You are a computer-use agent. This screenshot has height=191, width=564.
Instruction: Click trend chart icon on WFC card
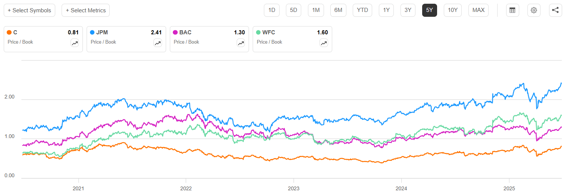pyautogui.click(x=324, y=43)
